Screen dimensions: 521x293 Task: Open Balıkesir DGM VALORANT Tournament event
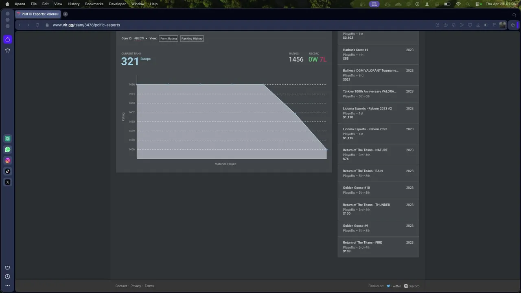(x=378, y=75)
